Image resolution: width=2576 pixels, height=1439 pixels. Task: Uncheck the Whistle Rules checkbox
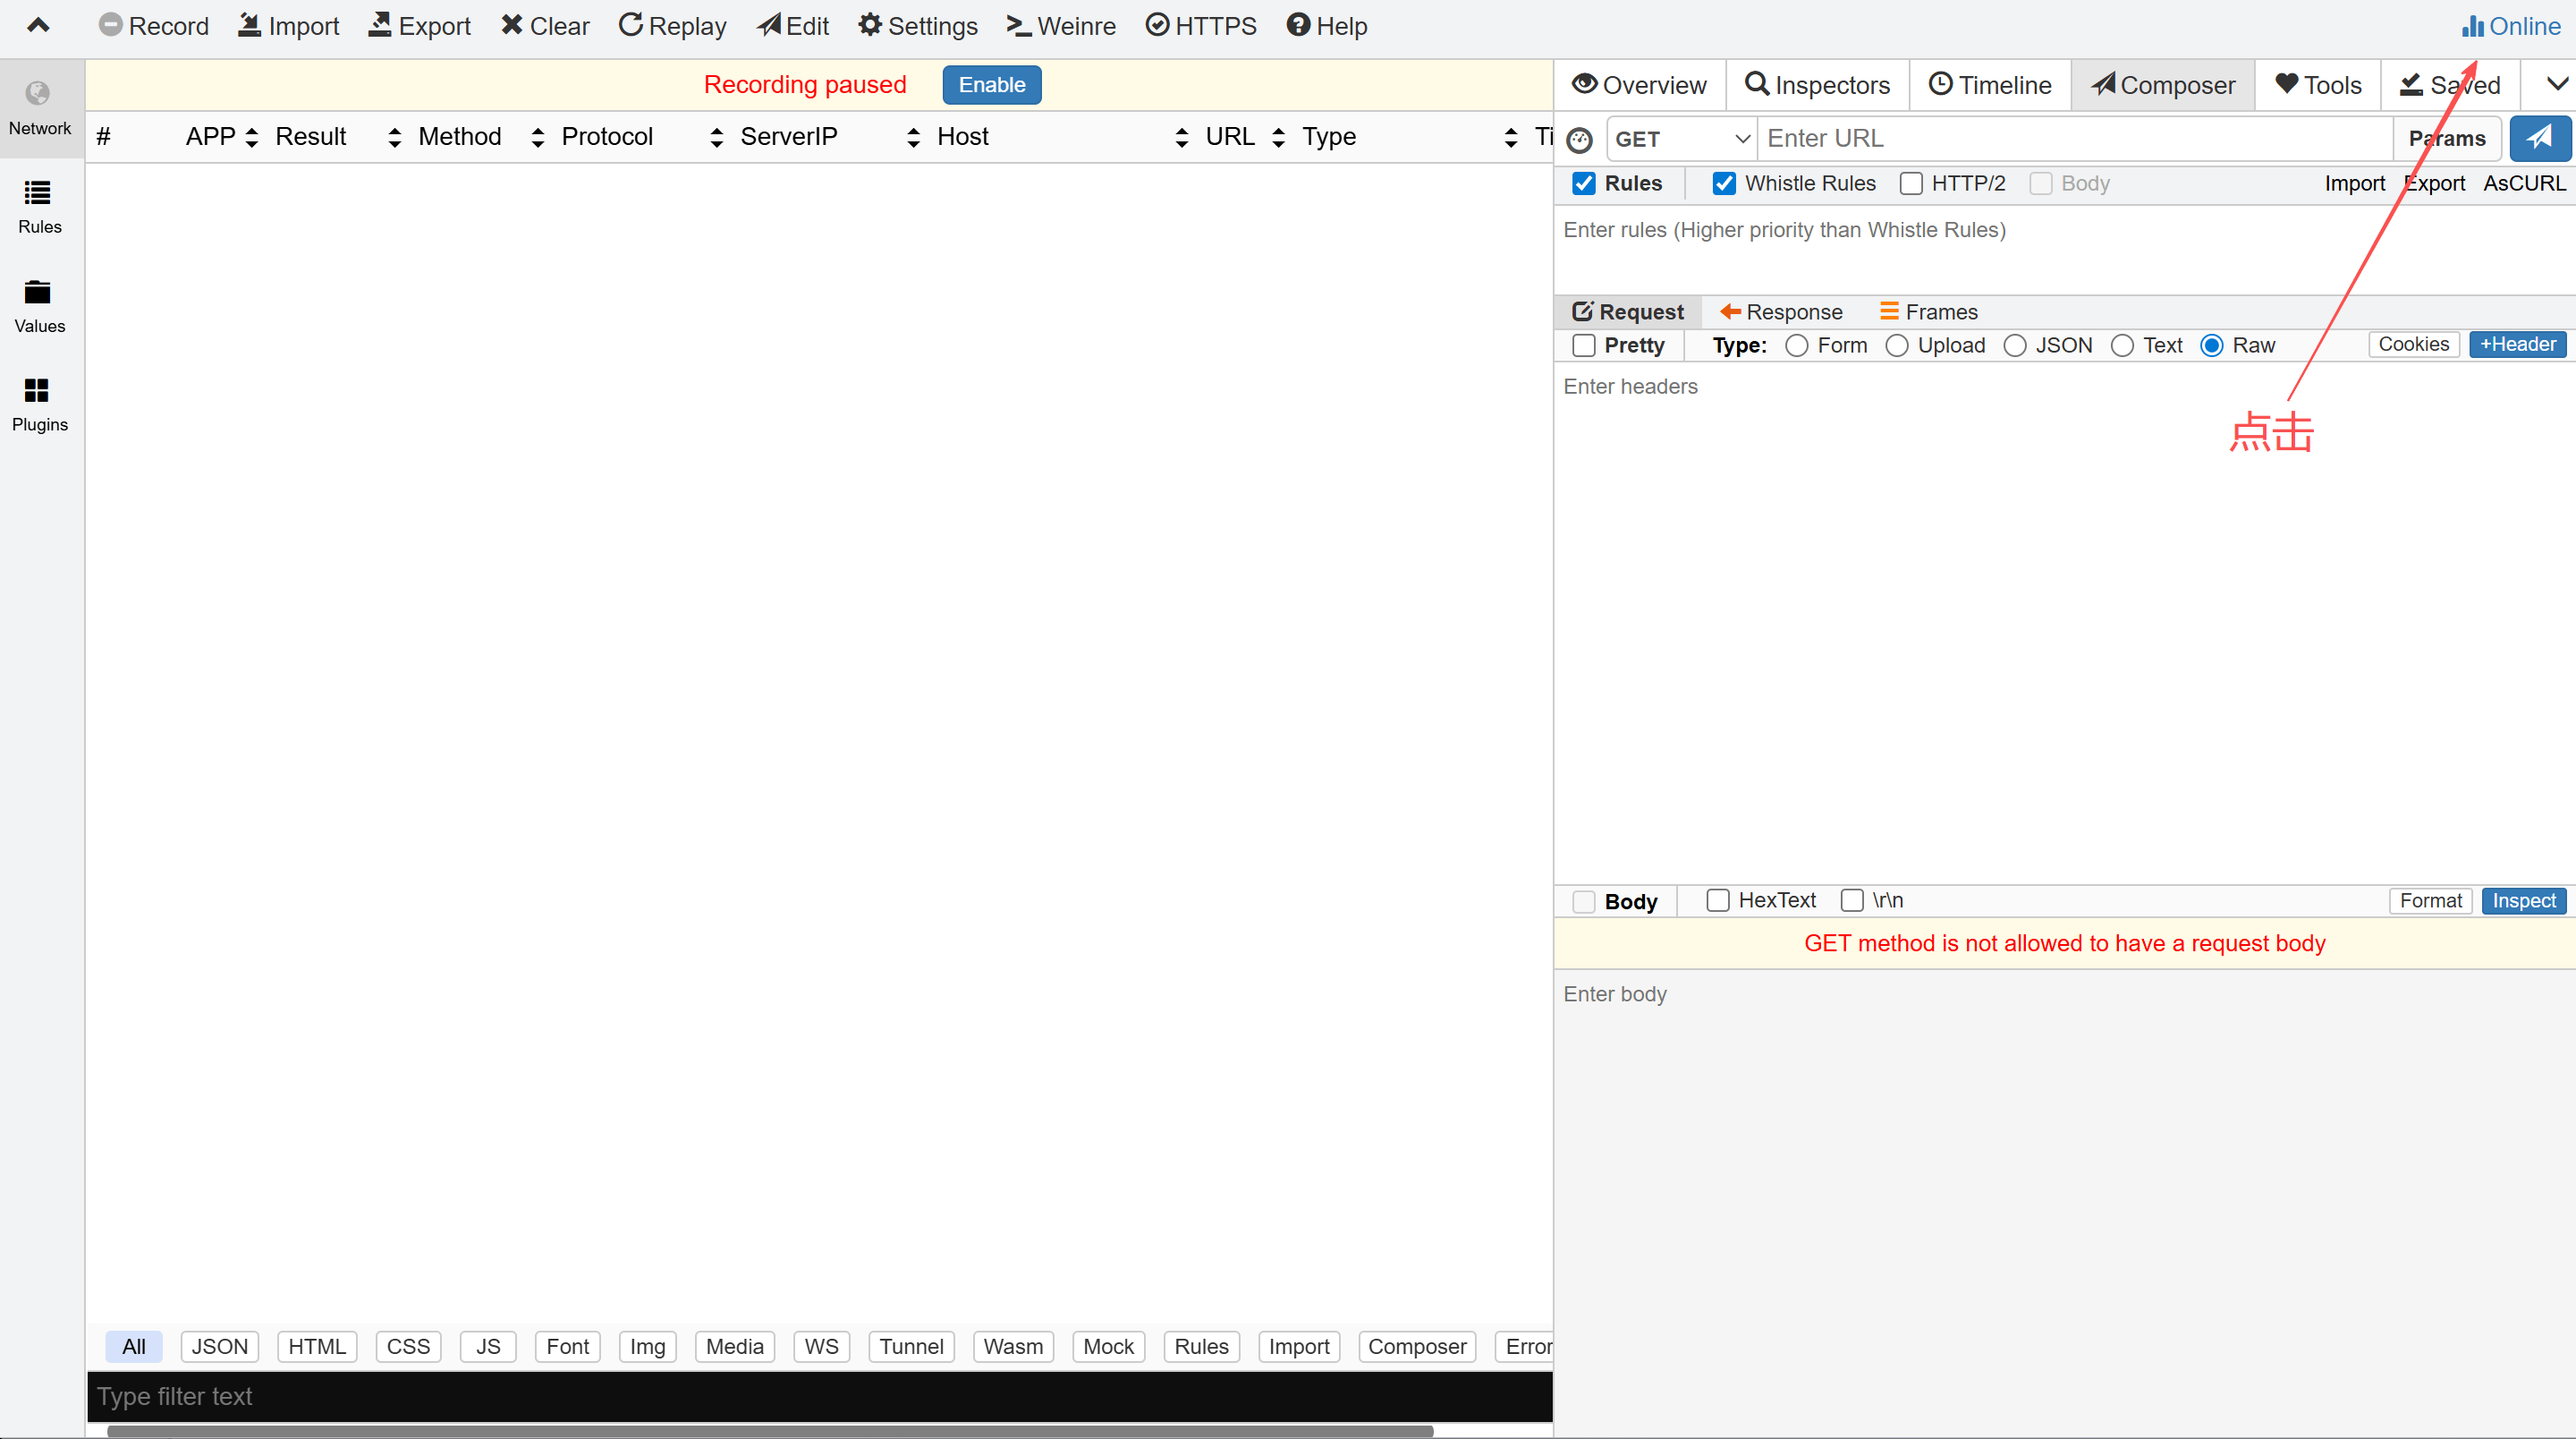pos(1724,184)
